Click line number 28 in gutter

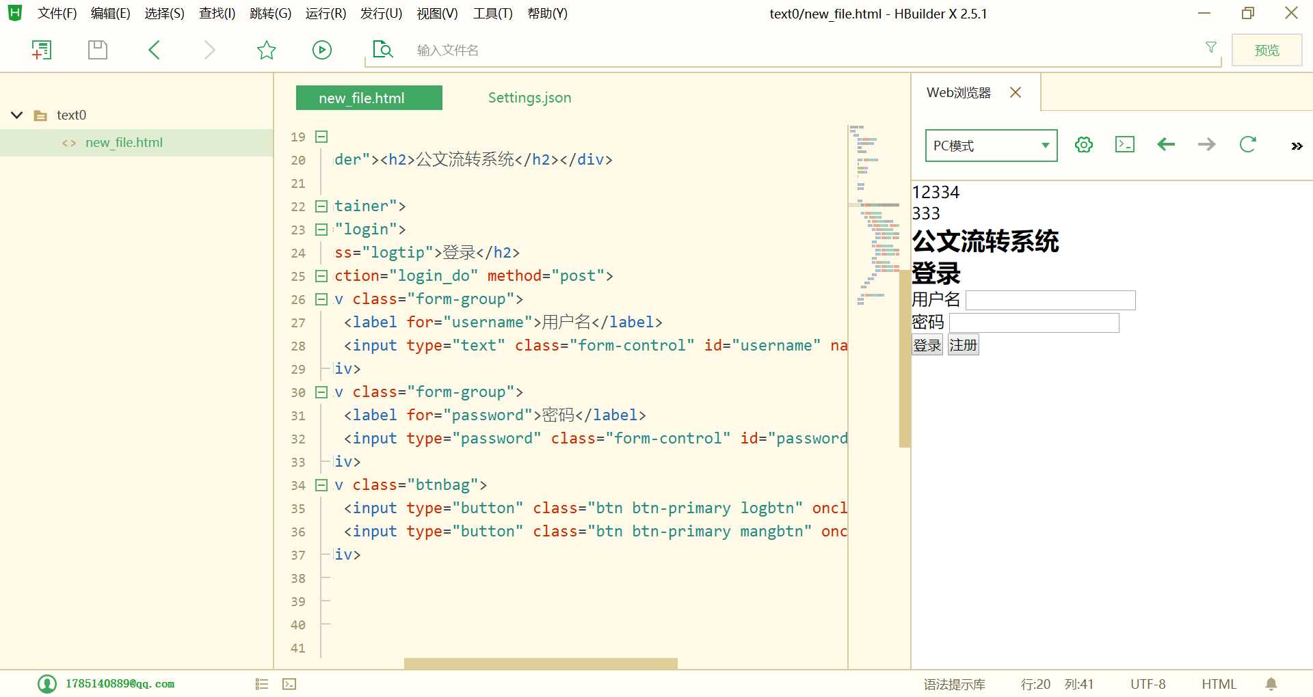coord(298,346)
